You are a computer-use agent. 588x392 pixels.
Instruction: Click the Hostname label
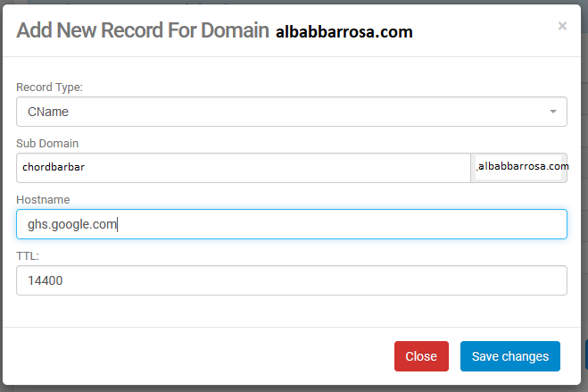point(43,199)
